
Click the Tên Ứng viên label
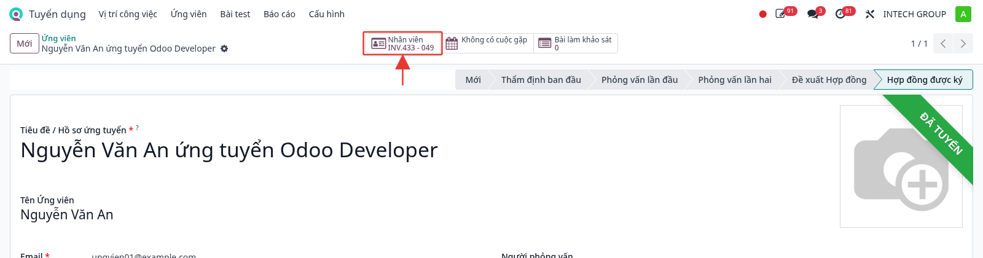click(x=47, y=200)
